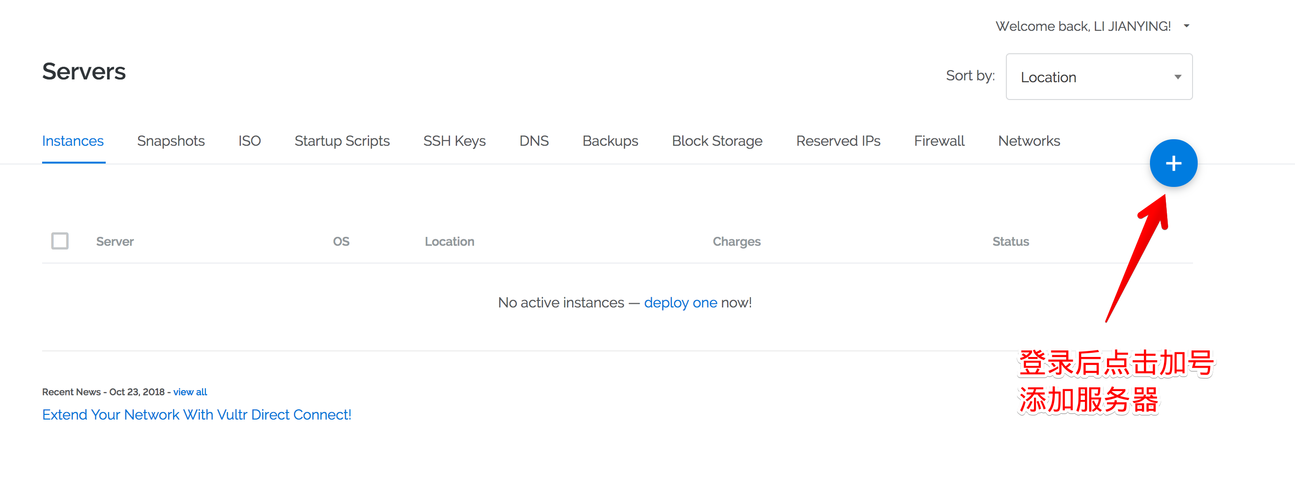This screenshot has width=1295, height=485.
Task: Select the Instances tab
Action: [73, 141]
